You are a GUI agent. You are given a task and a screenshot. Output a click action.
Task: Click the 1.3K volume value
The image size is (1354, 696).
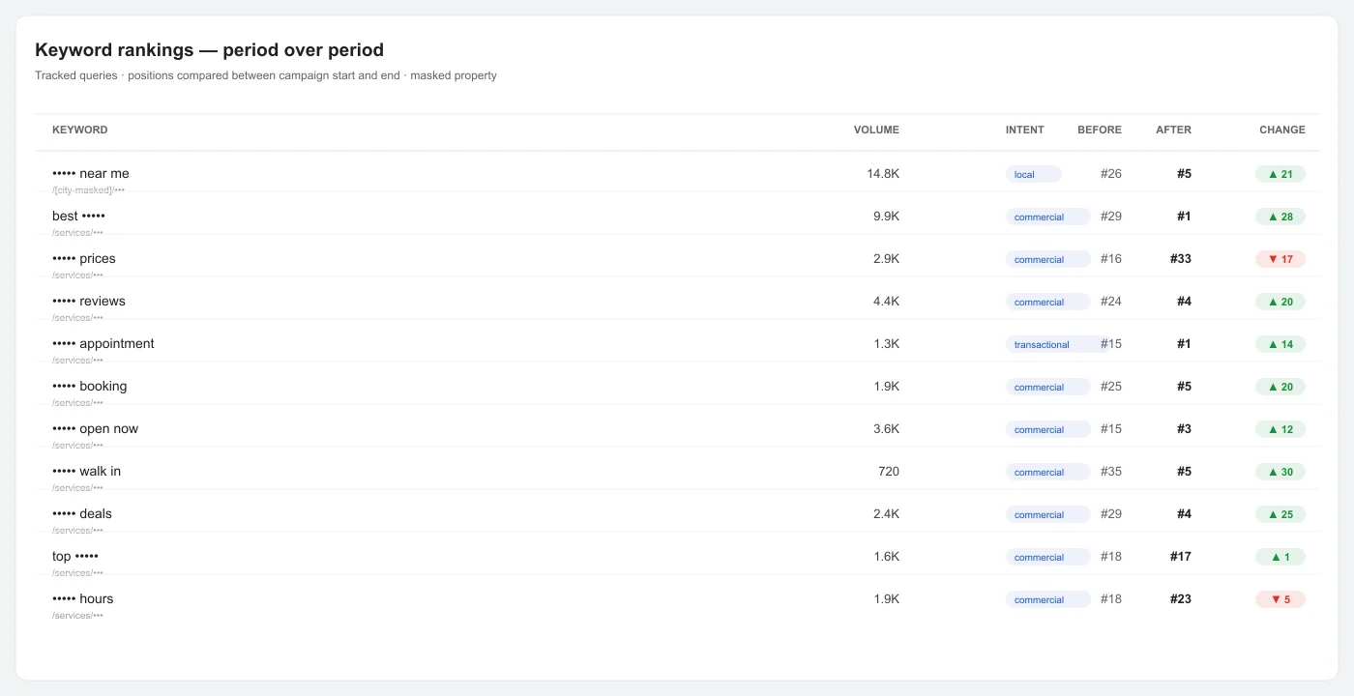[x=886, y=344]
